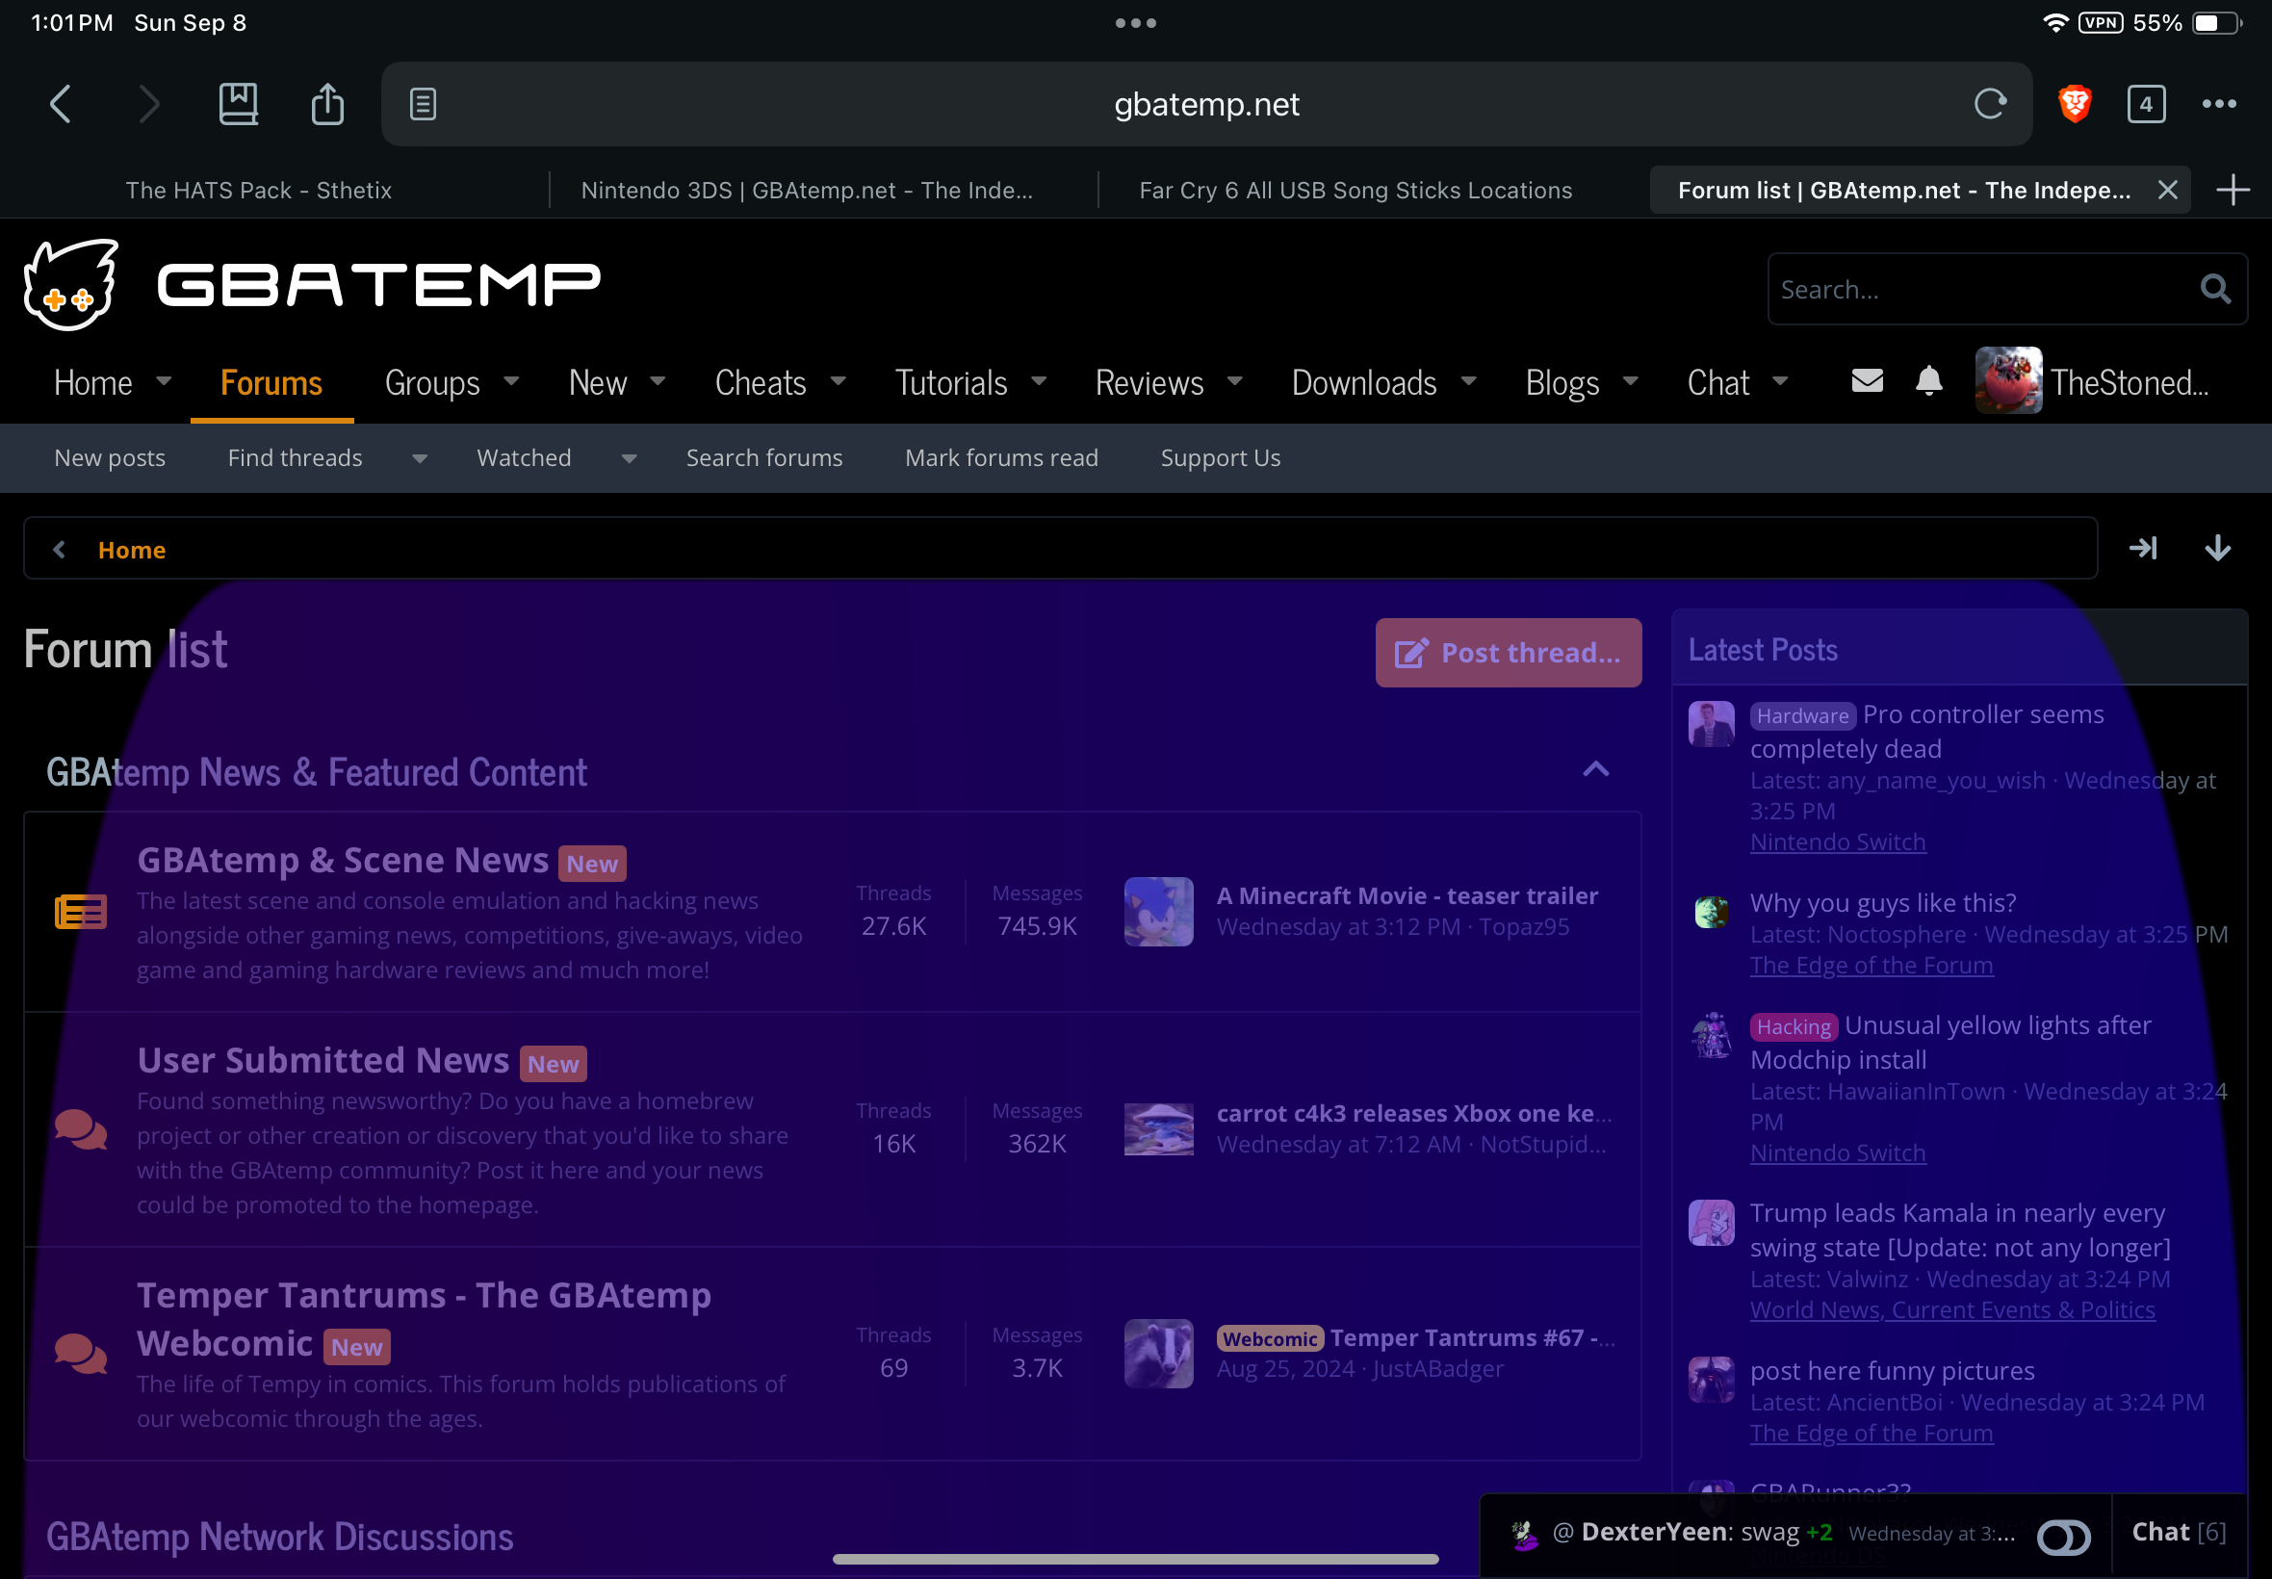Image resolution: width=2272 pixels, height=1579 pixels.
Task: Click the Post thread button
Action: (1509, 653)
